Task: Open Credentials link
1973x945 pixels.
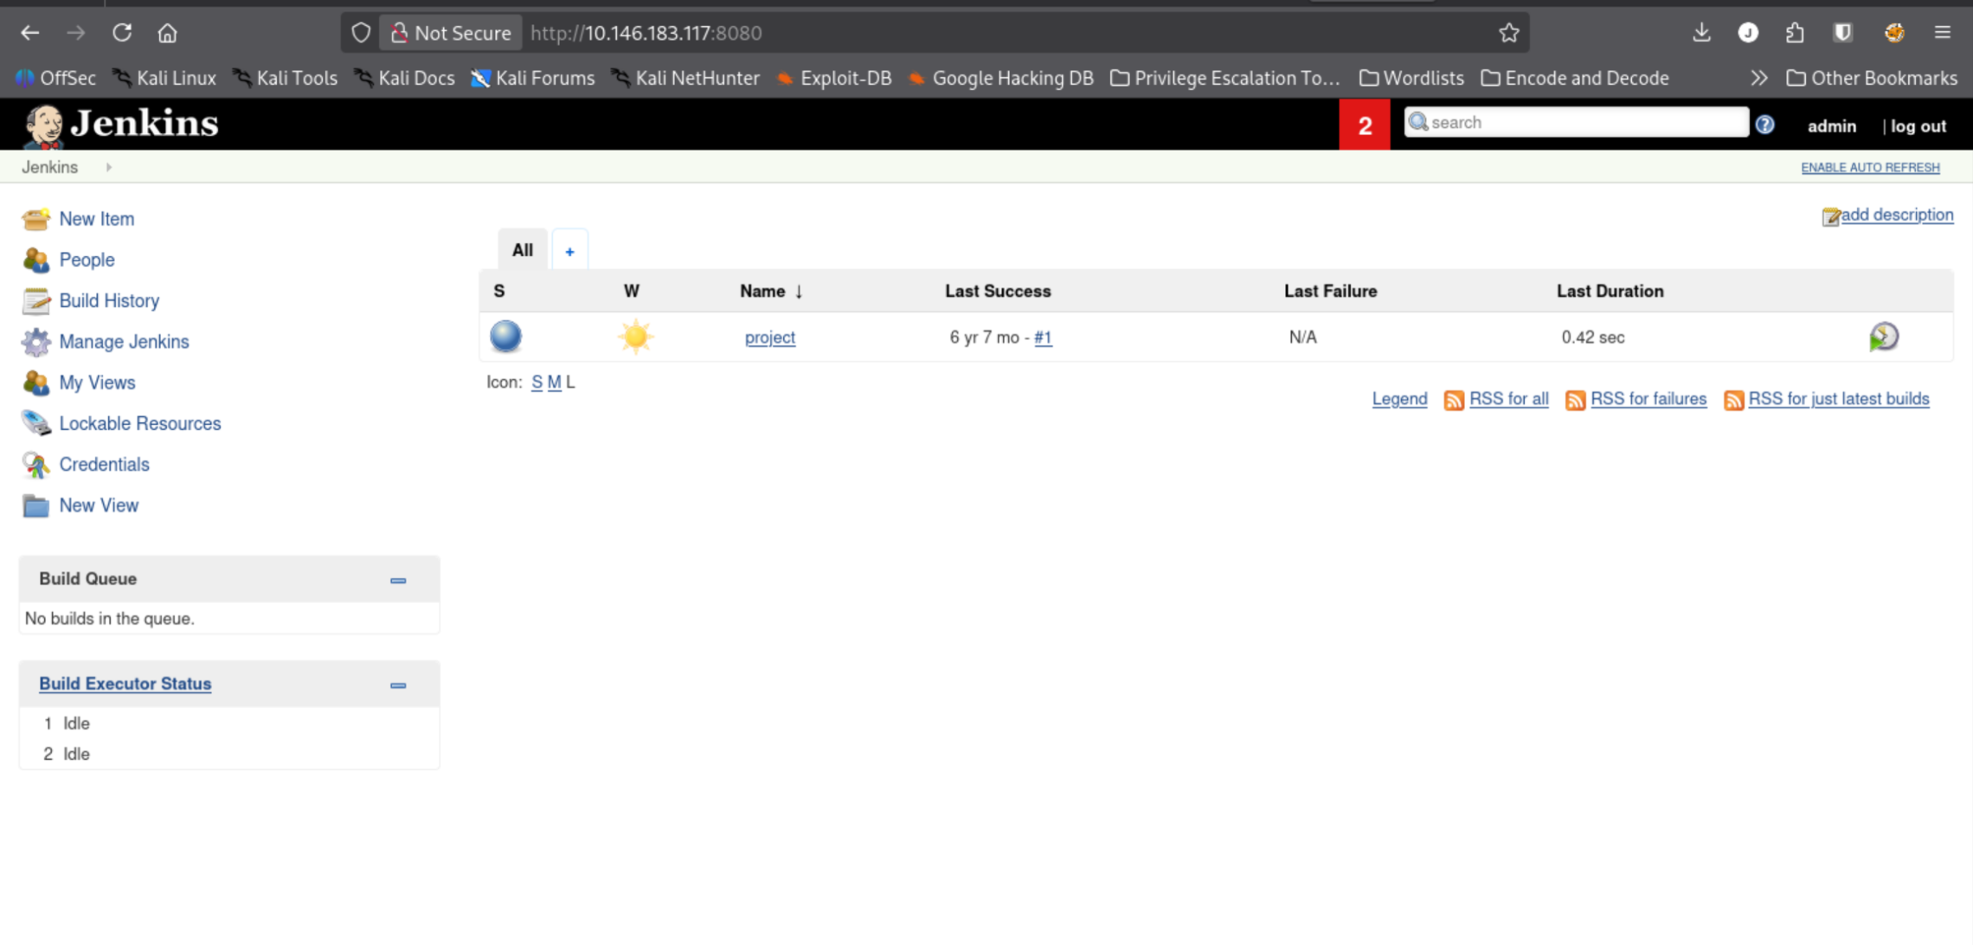Action: 104,465
